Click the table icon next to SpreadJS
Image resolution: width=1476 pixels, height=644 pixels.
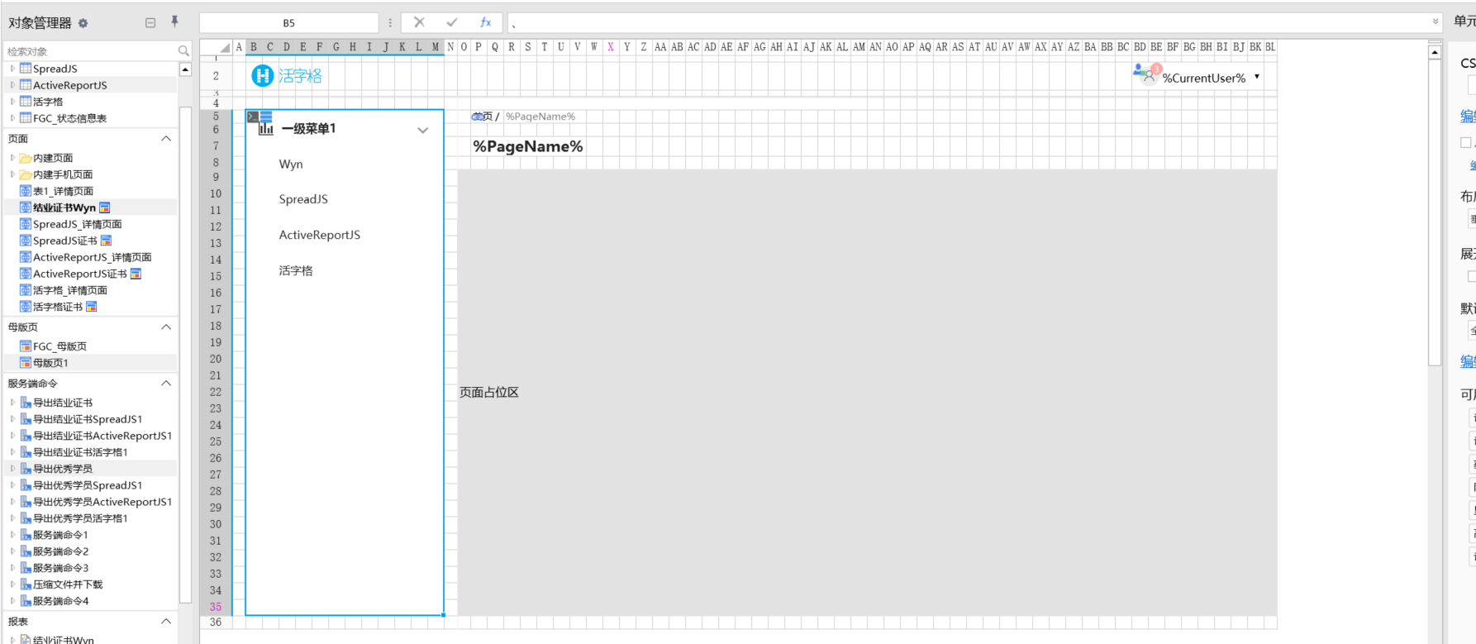(x=26, y=69)
